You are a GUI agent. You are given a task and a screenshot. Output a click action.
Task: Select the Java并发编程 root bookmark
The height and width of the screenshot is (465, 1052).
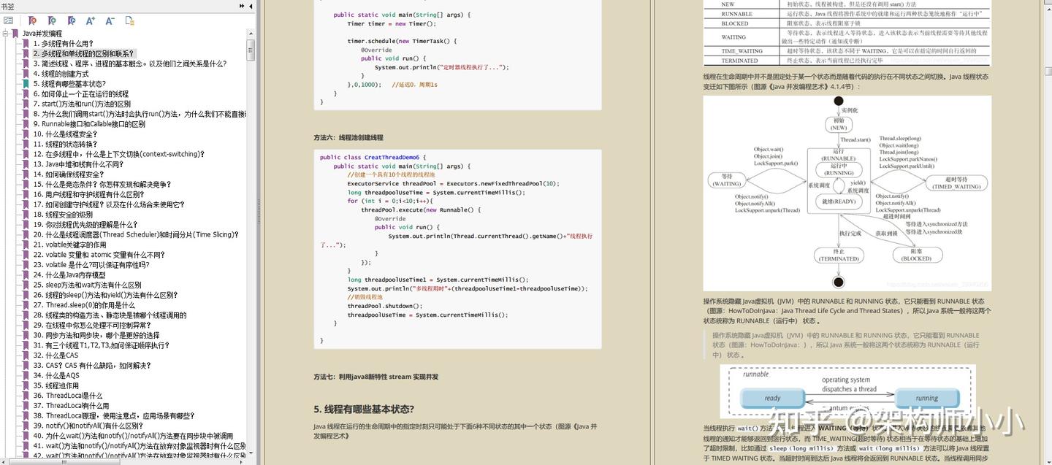point(42,34)
